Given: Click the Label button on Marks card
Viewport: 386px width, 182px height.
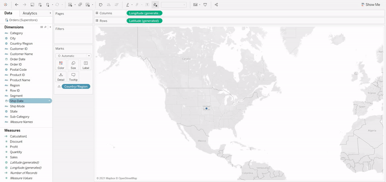Looking at the screenshot, I should tap(86, 65).
